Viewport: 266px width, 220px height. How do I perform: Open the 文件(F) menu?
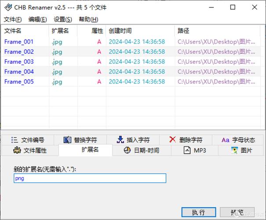[x=13, y=19]
